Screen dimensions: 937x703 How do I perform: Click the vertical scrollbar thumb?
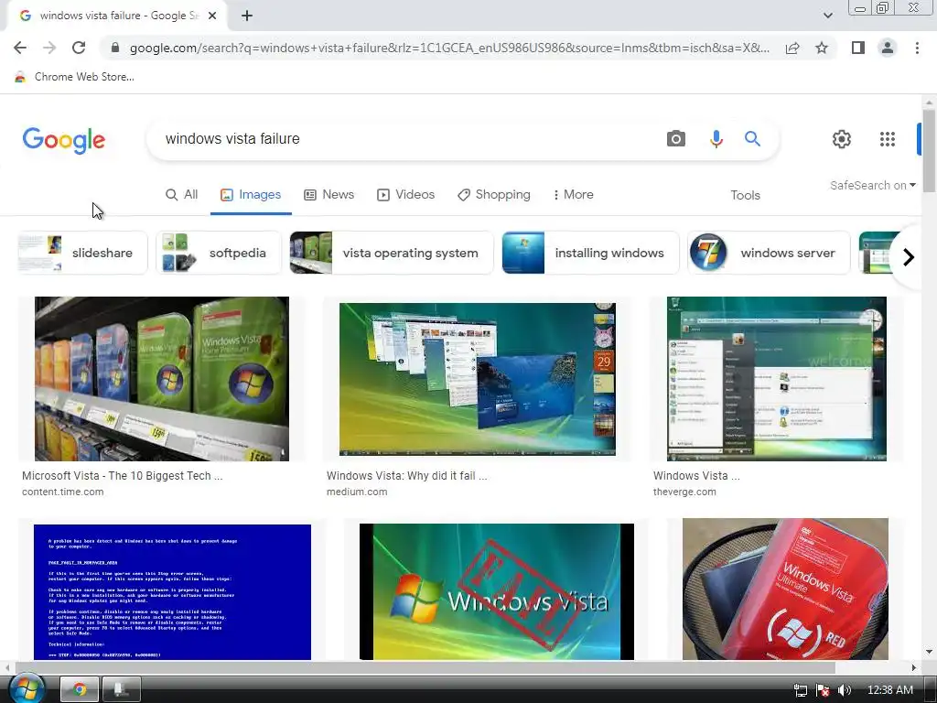[x=929, y=151]
